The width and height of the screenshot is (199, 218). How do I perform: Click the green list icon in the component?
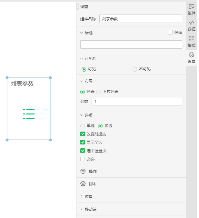tap(29, 114)
